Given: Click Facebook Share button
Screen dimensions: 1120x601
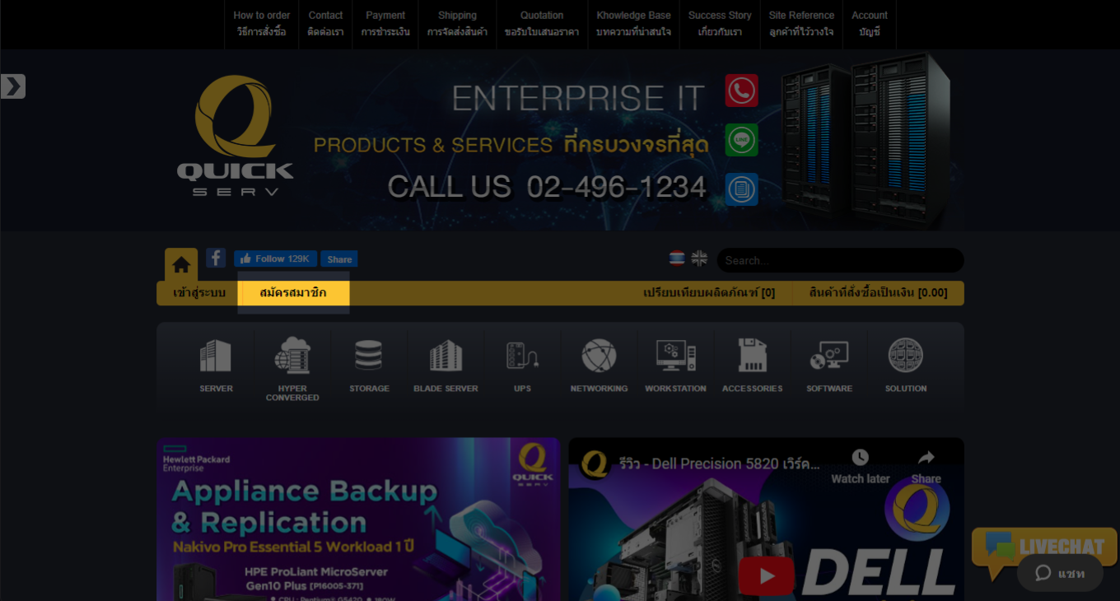Looking at the screenshot, I should pyautogui.click(x=339, y=259).
